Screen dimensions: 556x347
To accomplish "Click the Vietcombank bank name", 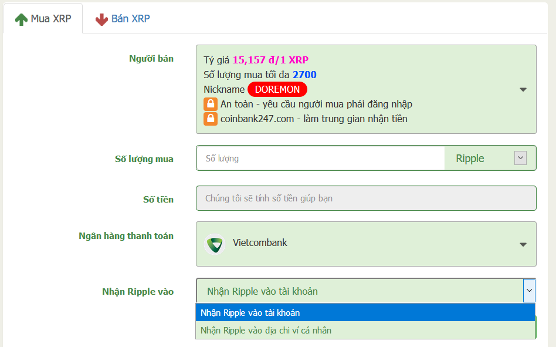I will 260,242.
